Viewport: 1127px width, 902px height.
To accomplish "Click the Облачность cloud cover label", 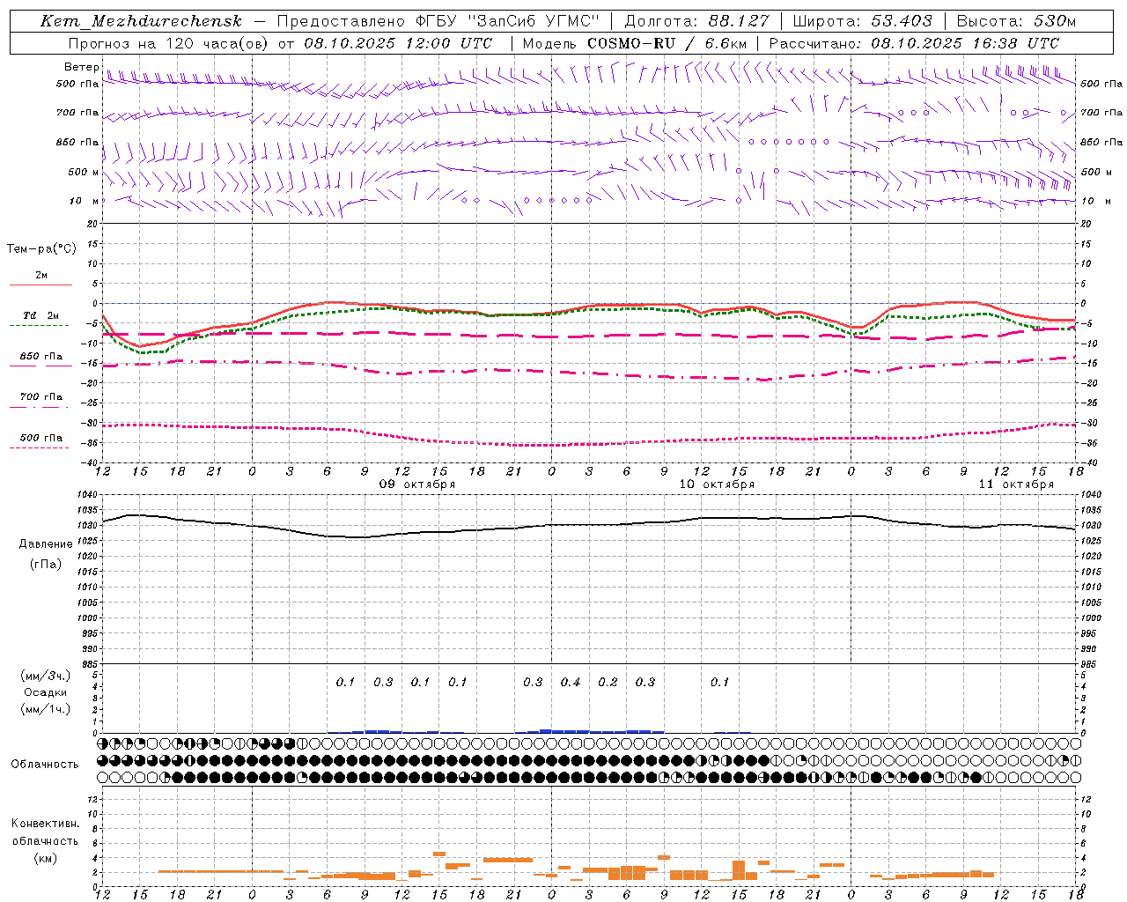I will click(45, 764).
